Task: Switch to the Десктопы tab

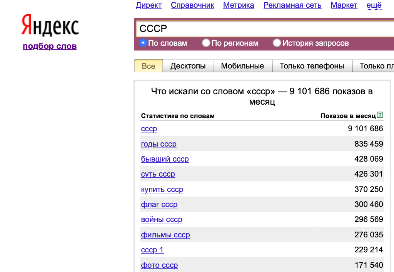Action: click(x=188, y=66)
